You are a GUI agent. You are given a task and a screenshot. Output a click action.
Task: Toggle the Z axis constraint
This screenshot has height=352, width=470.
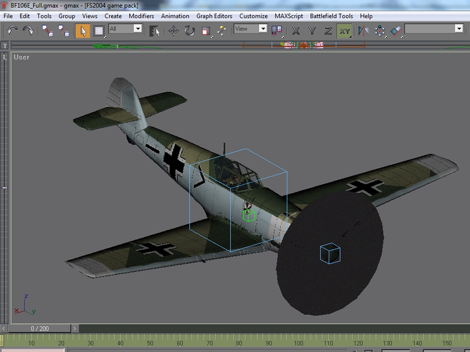coord(328,31)
